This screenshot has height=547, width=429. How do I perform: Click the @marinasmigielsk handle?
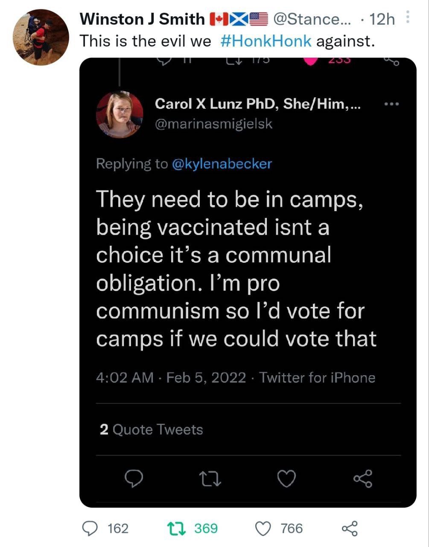tap(213, 124)
